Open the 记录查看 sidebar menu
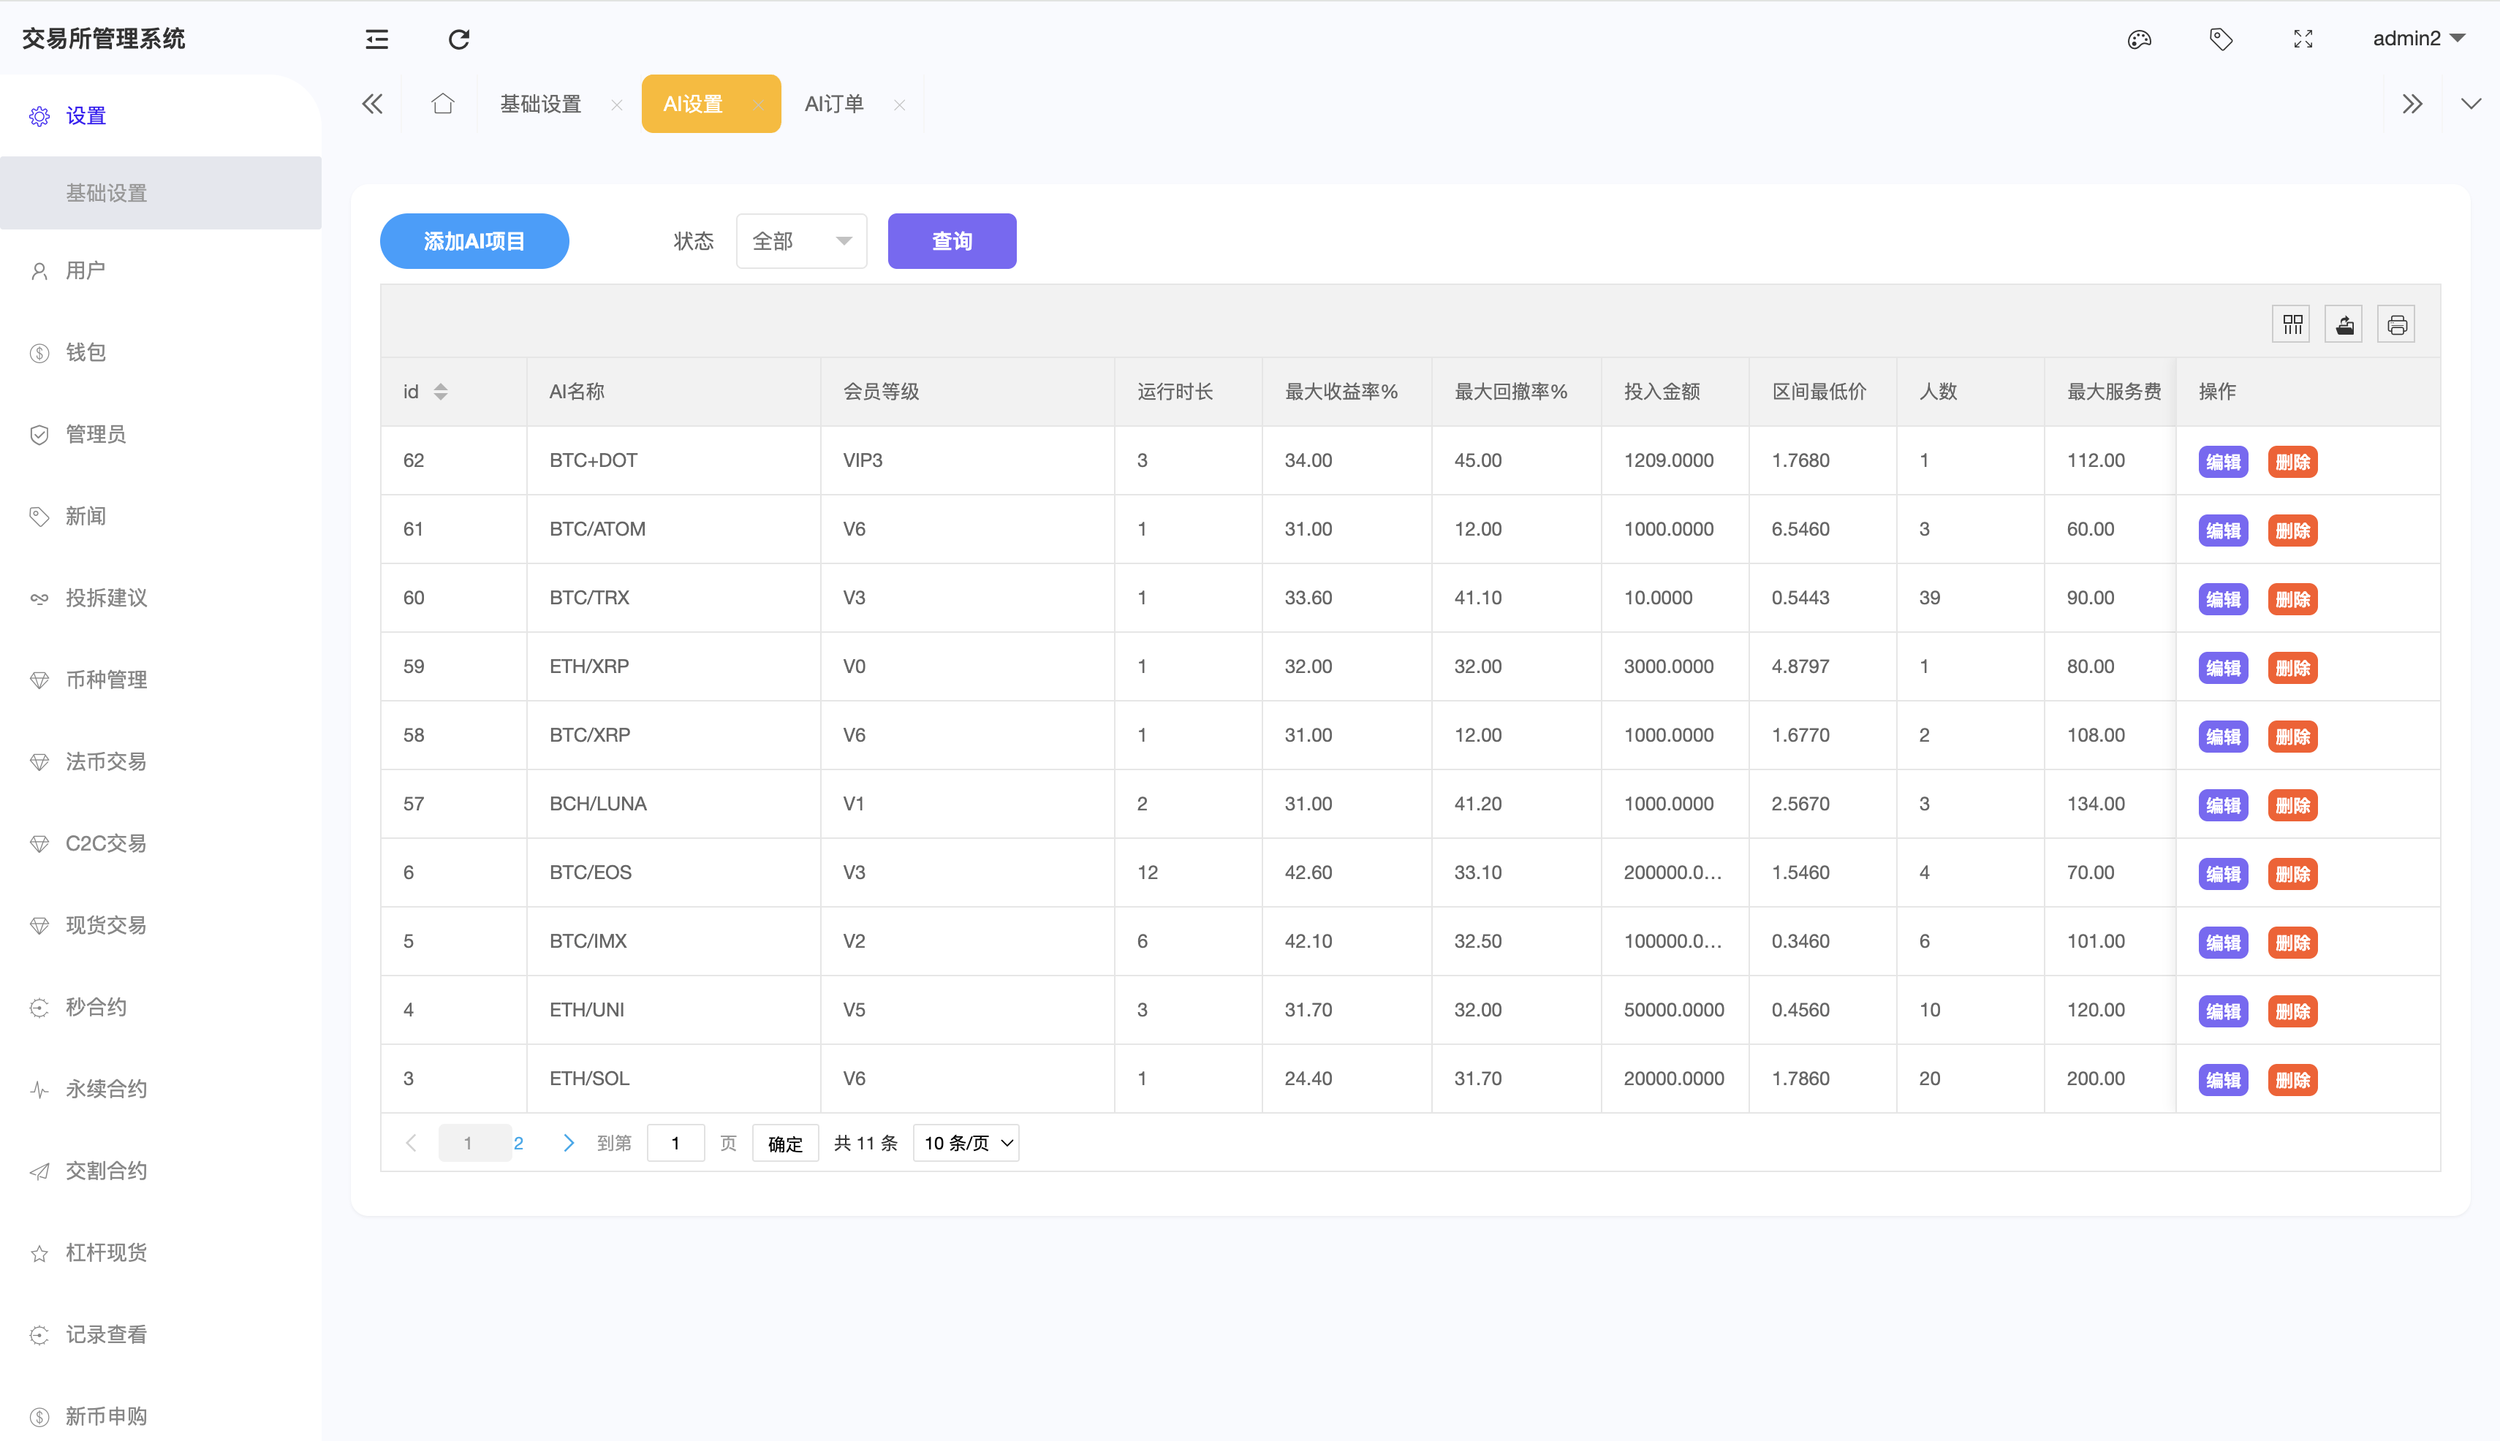This screenshot has height=1441, width=2500. pos(160,1334)
